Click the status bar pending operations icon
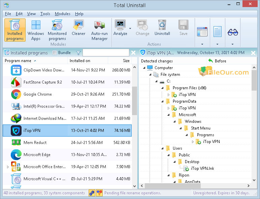 click(99, 193)
